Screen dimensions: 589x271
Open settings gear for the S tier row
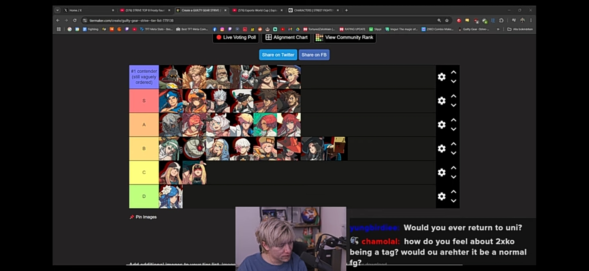point(441,101)
